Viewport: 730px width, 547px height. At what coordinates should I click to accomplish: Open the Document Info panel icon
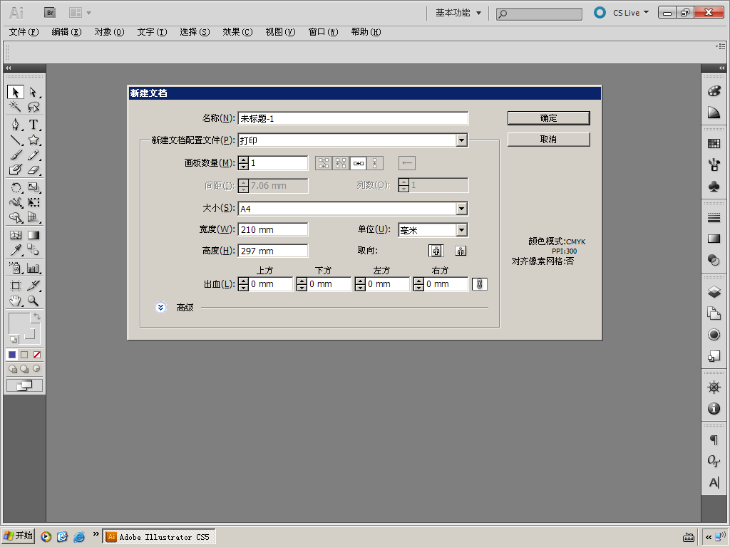coord(714,409)
